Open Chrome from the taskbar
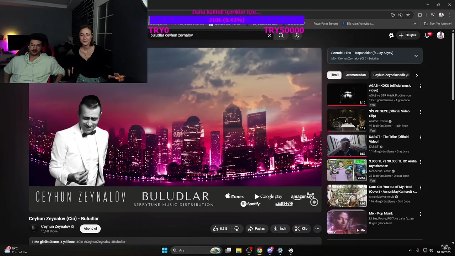The height and width of the screenshot is (256, 455). pyautogui.click(x=259, y=250)
